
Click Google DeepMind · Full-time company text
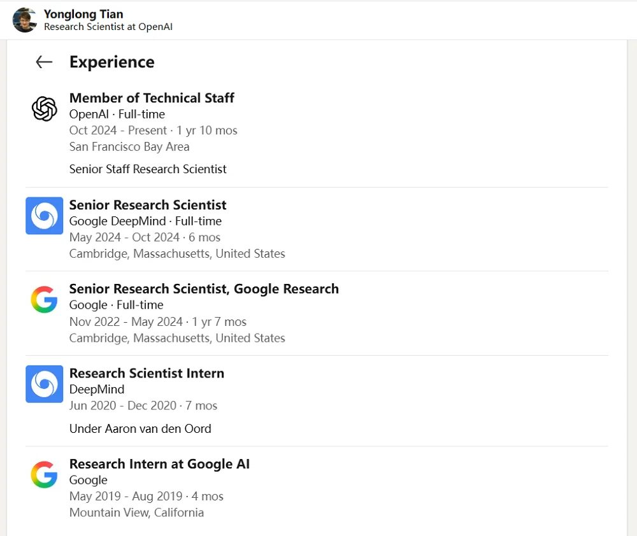pos(145,221)
